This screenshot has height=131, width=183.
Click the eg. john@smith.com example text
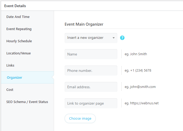pos(140,87)
